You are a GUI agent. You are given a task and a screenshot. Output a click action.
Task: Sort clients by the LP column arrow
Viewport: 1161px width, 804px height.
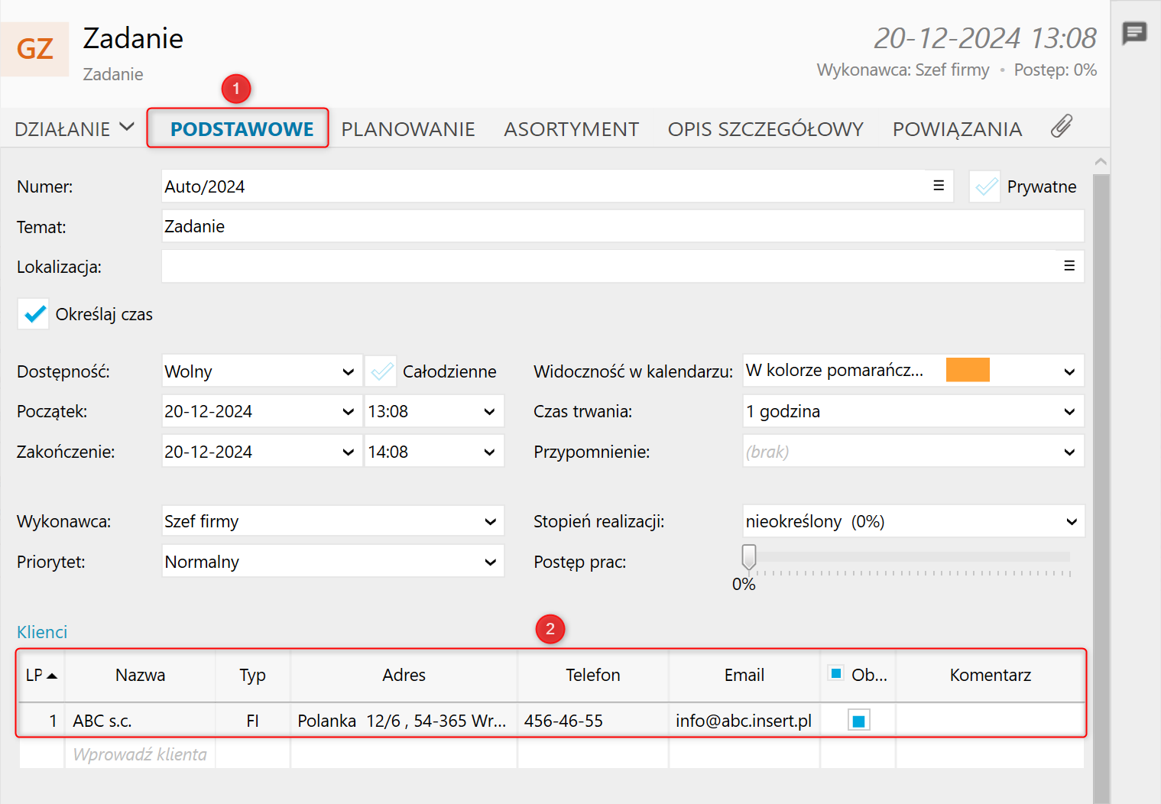coord(52,676)
